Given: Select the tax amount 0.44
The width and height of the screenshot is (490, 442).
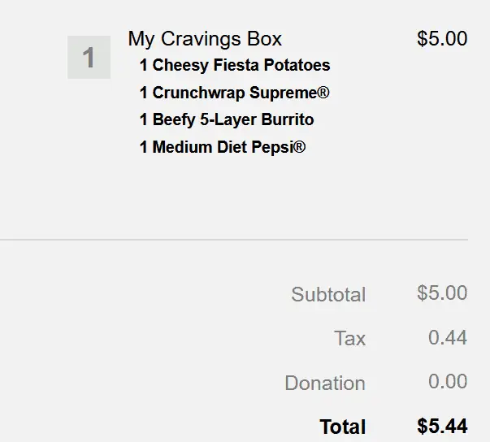Looking at the screenshot, I should coord(447,337).
